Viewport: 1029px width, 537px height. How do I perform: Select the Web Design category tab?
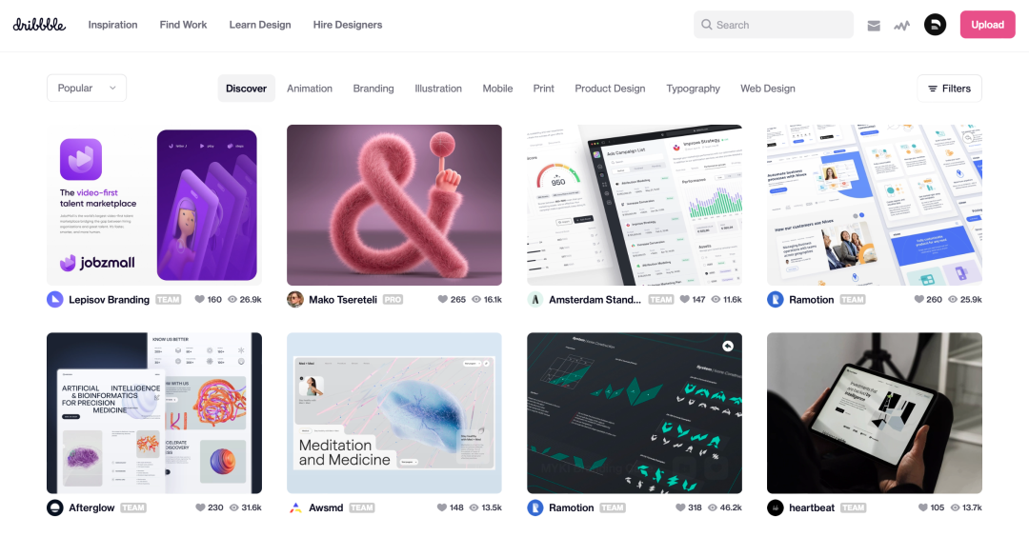point(768,89)
